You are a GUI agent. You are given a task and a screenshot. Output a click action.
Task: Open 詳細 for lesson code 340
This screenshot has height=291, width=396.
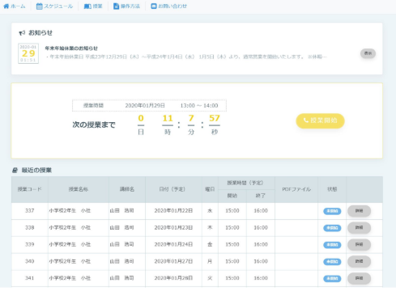coord(359,261)
